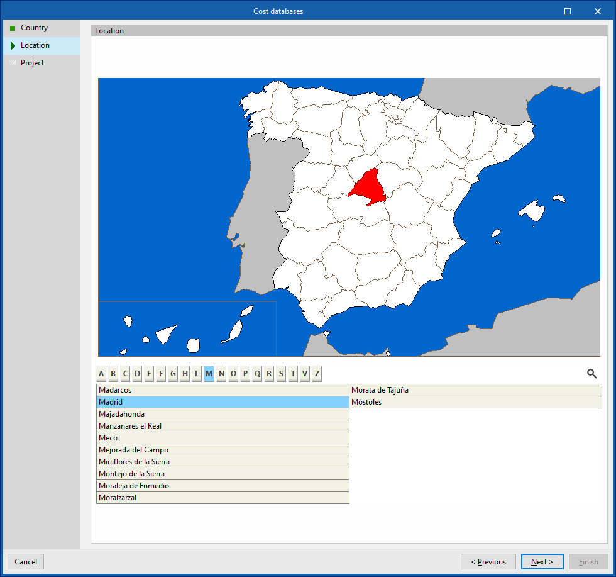Close the Cost databases dialog

point(598,11)
